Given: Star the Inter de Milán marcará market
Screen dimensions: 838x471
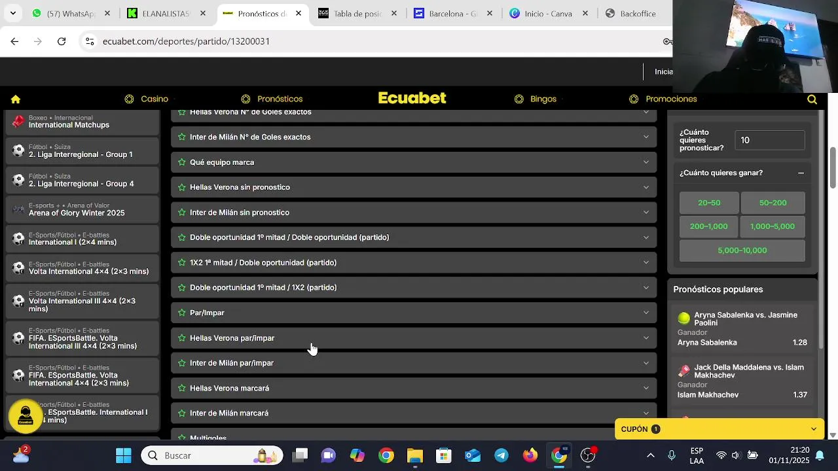Looking at the screenshot, I should [x=182, y=413].
